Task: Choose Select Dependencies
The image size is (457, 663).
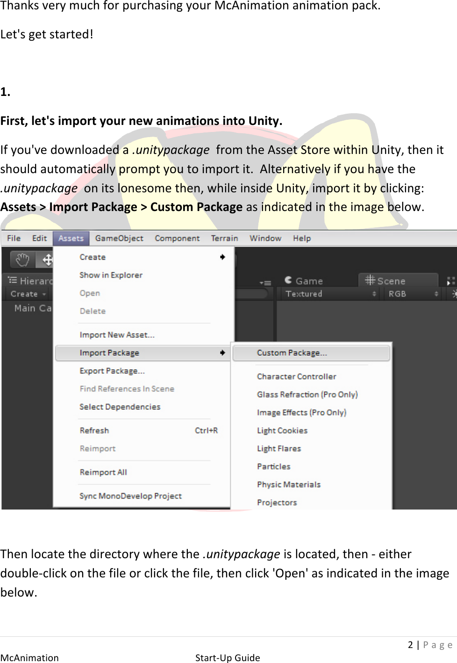Action: 120,407
